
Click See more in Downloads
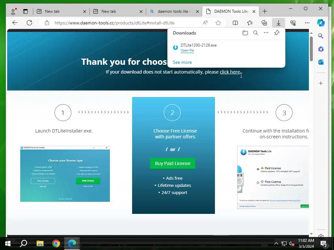click(x=182, y=62)
